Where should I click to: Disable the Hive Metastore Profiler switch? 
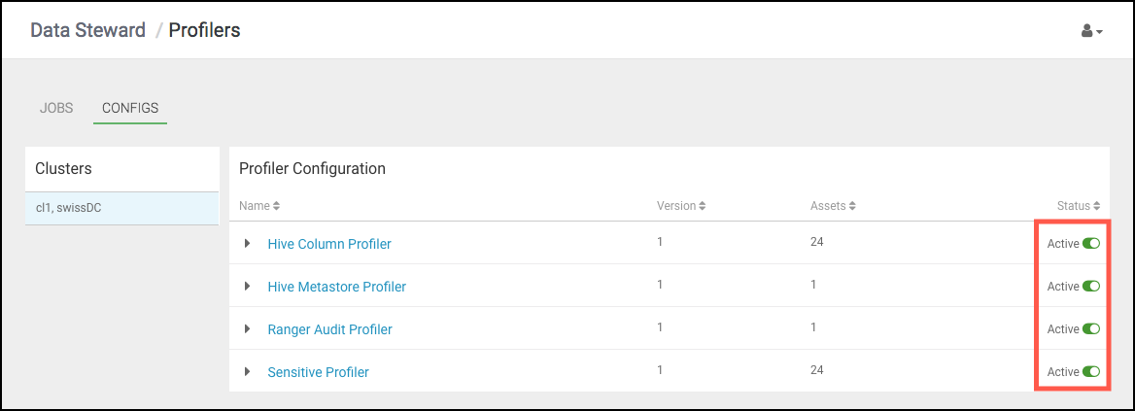tap(1091, 287)
